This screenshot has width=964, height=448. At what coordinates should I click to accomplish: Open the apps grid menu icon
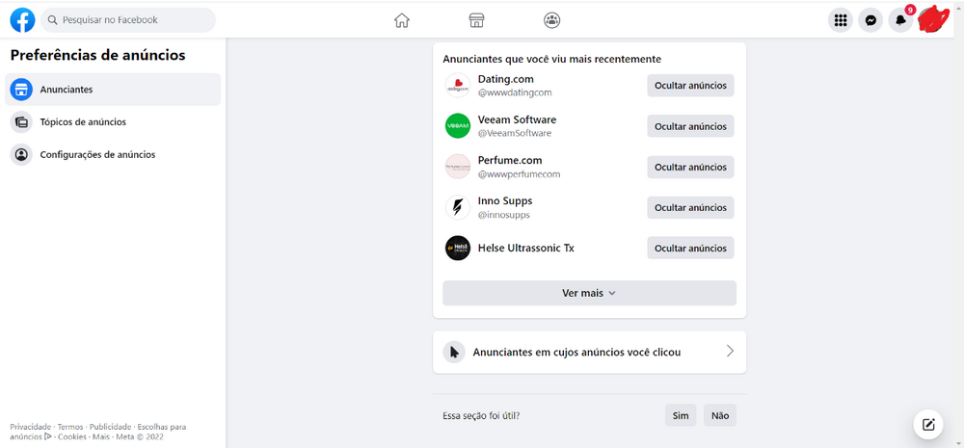(x=841, y=20)
